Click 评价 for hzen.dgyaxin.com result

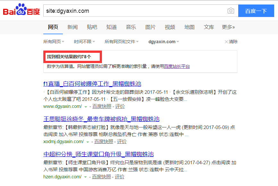tap(120, 177)
